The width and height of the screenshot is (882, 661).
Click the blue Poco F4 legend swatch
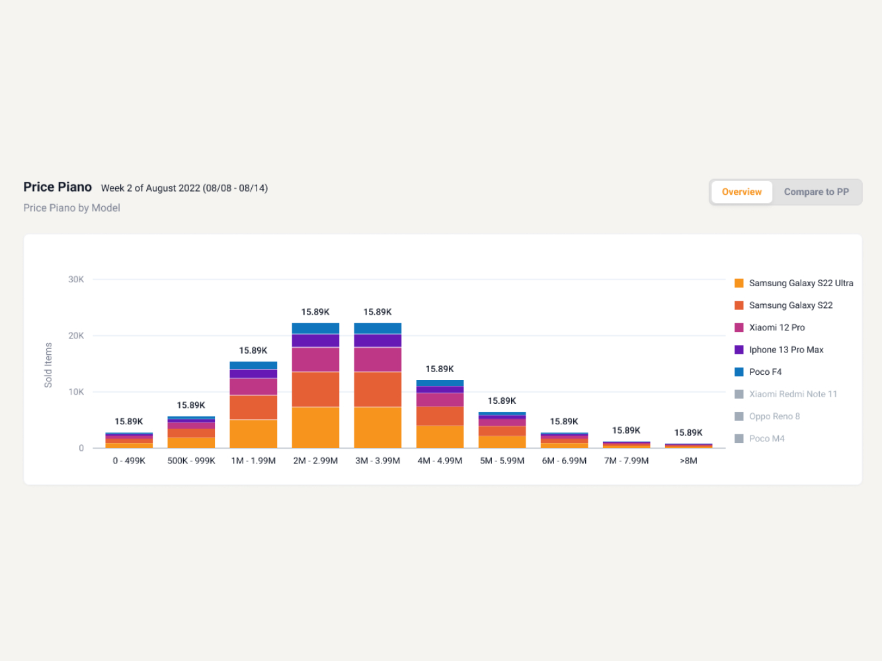[x=739, y=372]
